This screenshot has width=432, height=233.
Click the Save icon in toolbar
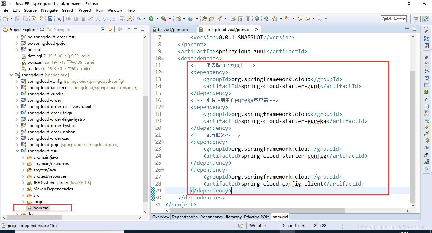tap(18, 19)
